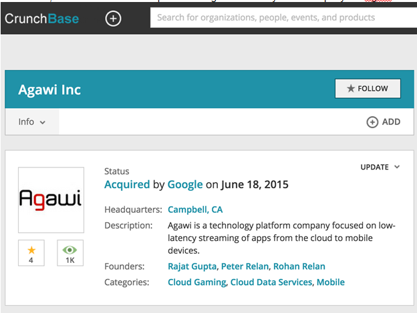
Task: Click the plus circle icon in header
Action: (x=114, y=19)
